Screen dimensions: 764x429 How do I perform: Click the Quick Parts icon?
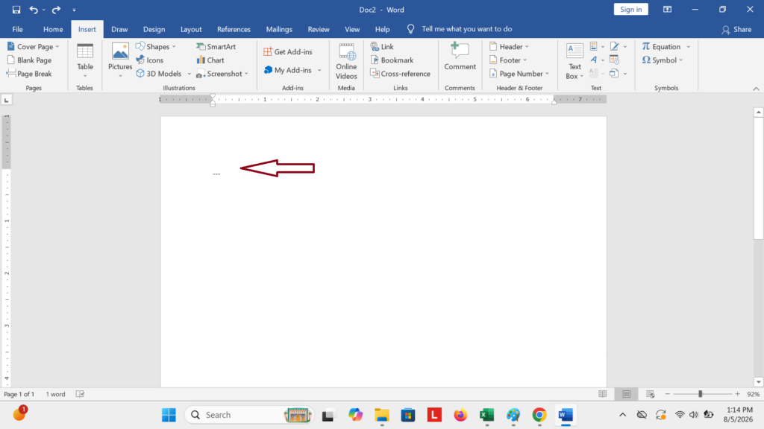click(593, 47)
